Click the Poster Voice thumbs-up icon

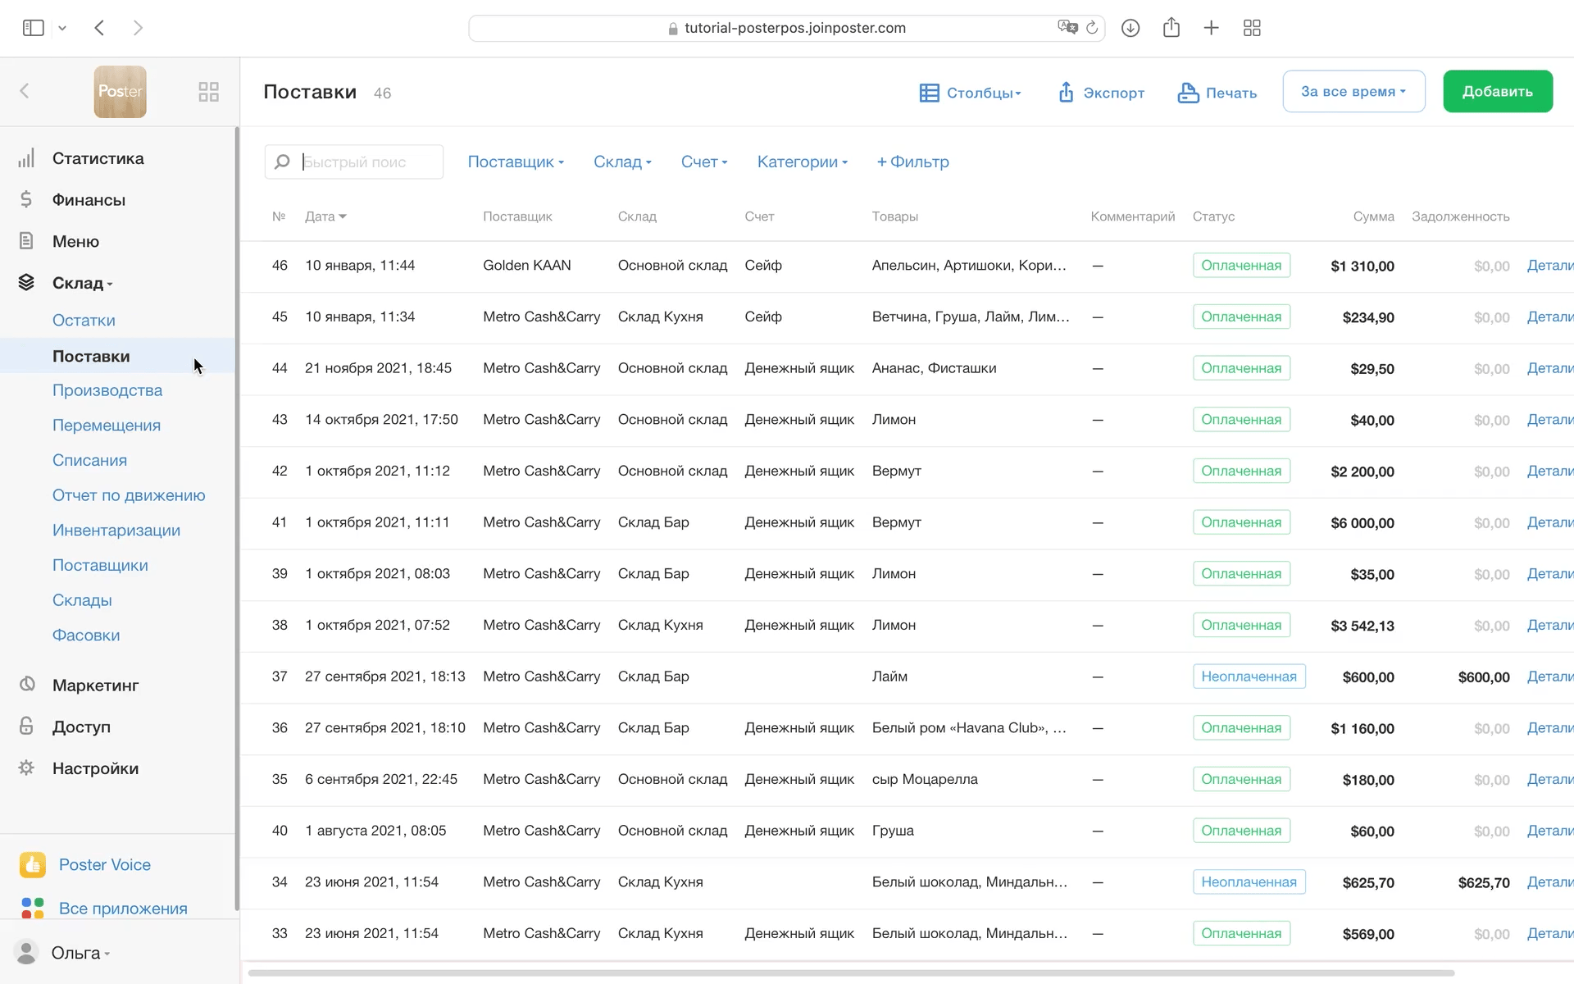point(33,864)
